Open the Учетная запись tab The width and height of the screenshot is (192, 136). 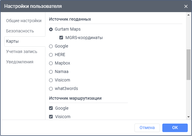(22, 51)
